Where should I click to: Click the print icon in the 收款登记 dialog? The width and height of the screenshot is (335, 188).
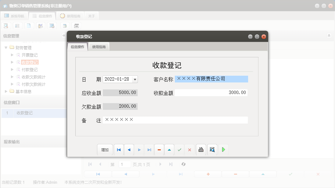[x=201, y=149]
